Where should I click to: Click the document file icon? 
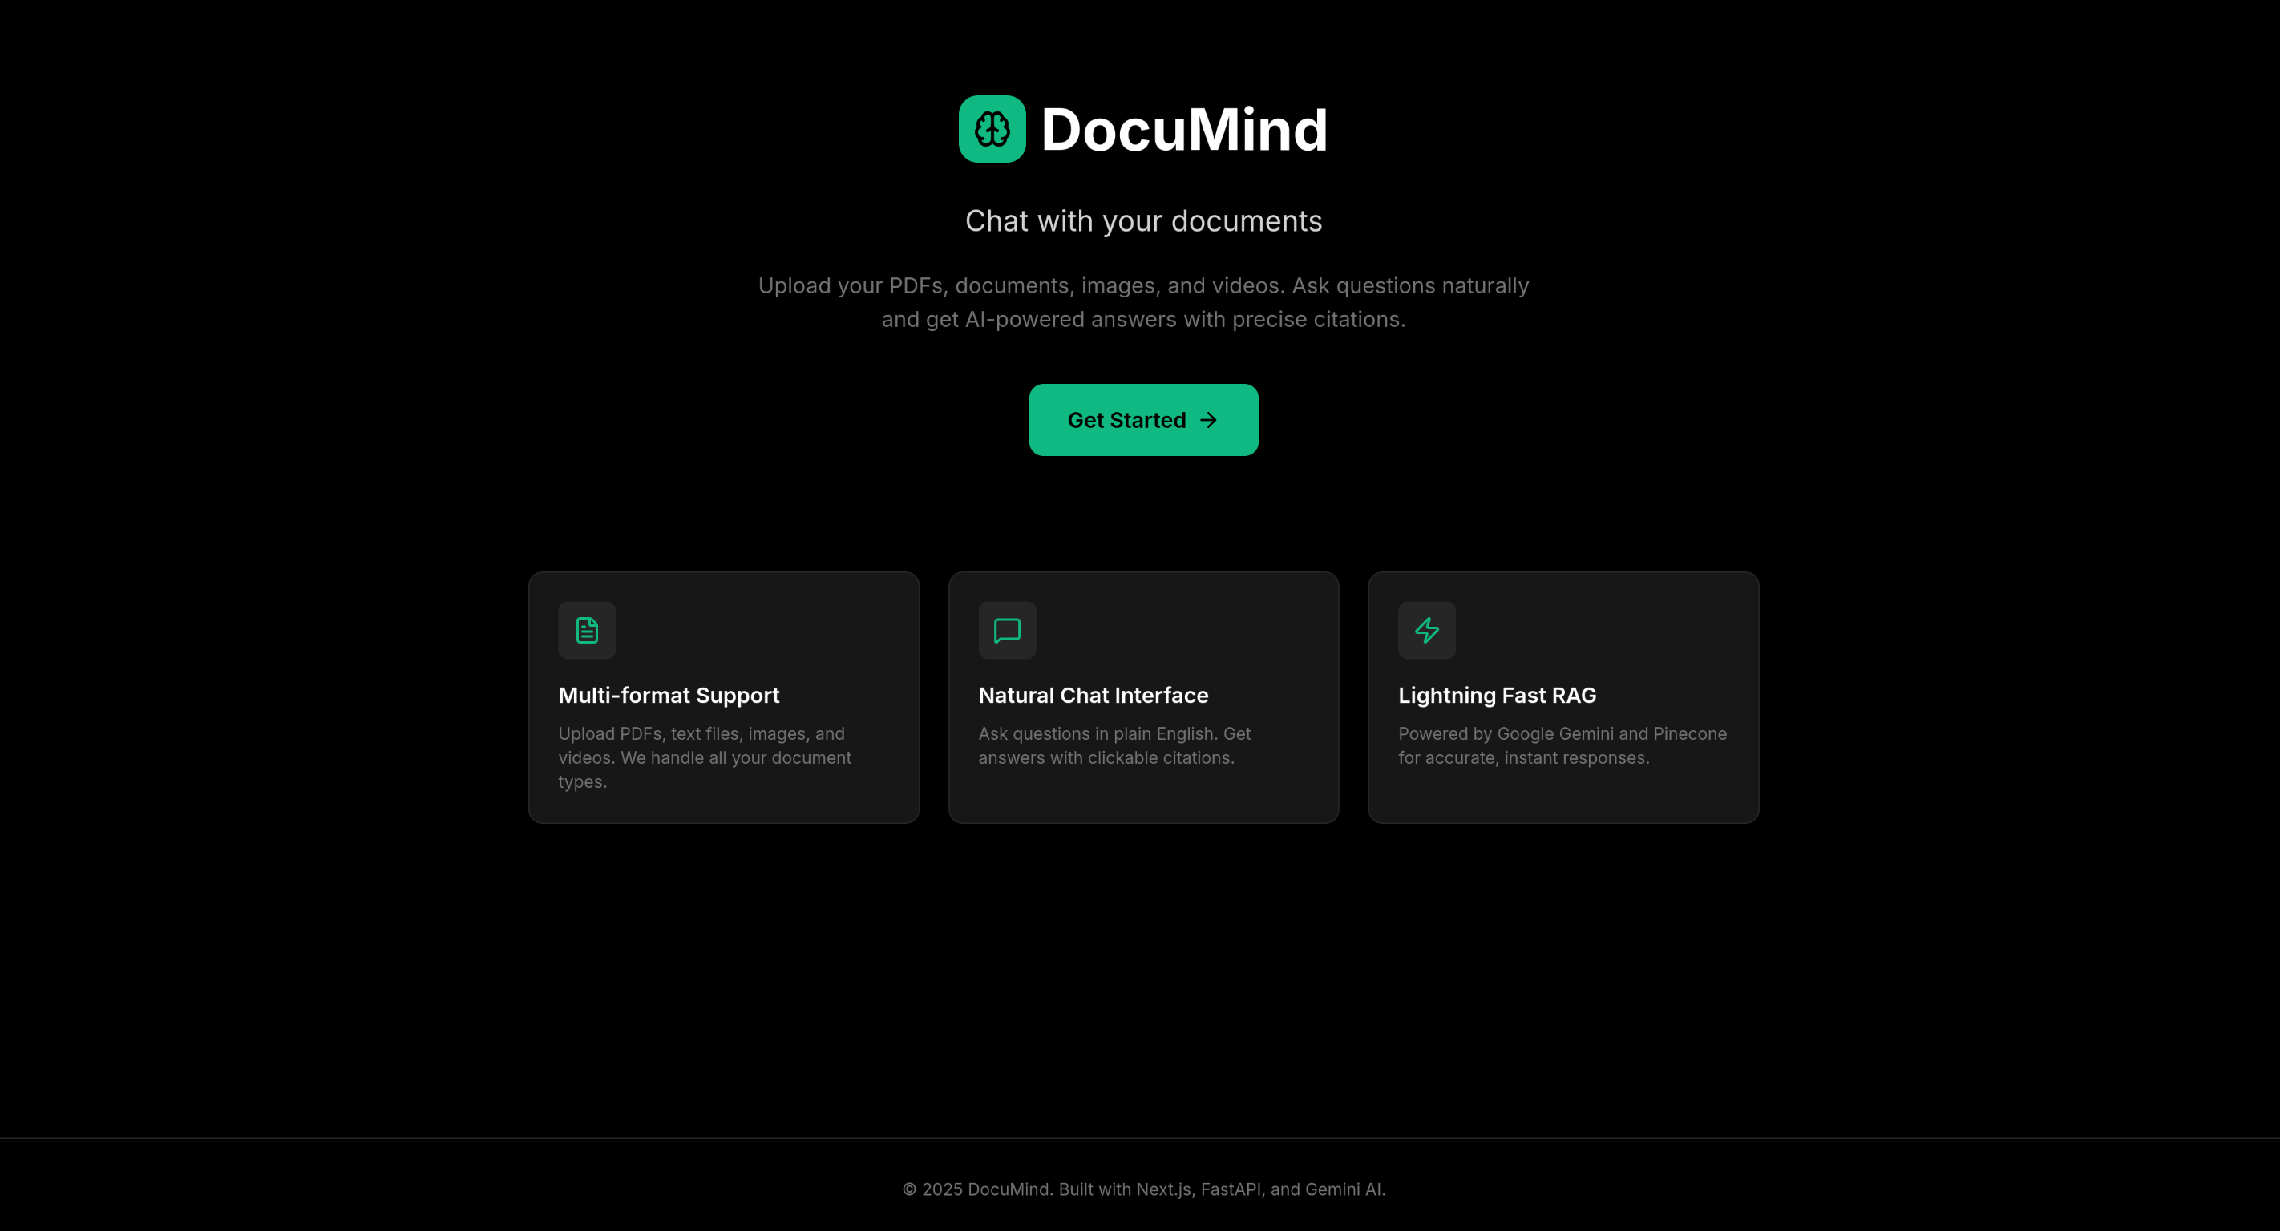[x=587, y=630]
